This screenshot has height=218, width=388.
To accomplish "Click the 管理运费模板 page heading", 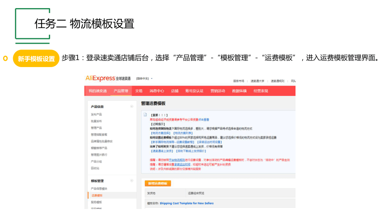I will point(153,103).
